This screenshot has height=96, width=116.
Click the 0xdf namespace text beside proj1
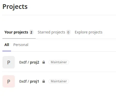point(23,81)
